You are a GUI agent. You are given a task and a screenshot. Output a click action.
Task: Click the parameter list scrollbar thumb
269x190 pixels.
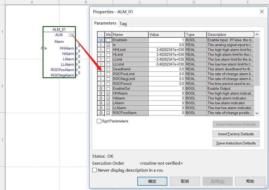(257, 61)
